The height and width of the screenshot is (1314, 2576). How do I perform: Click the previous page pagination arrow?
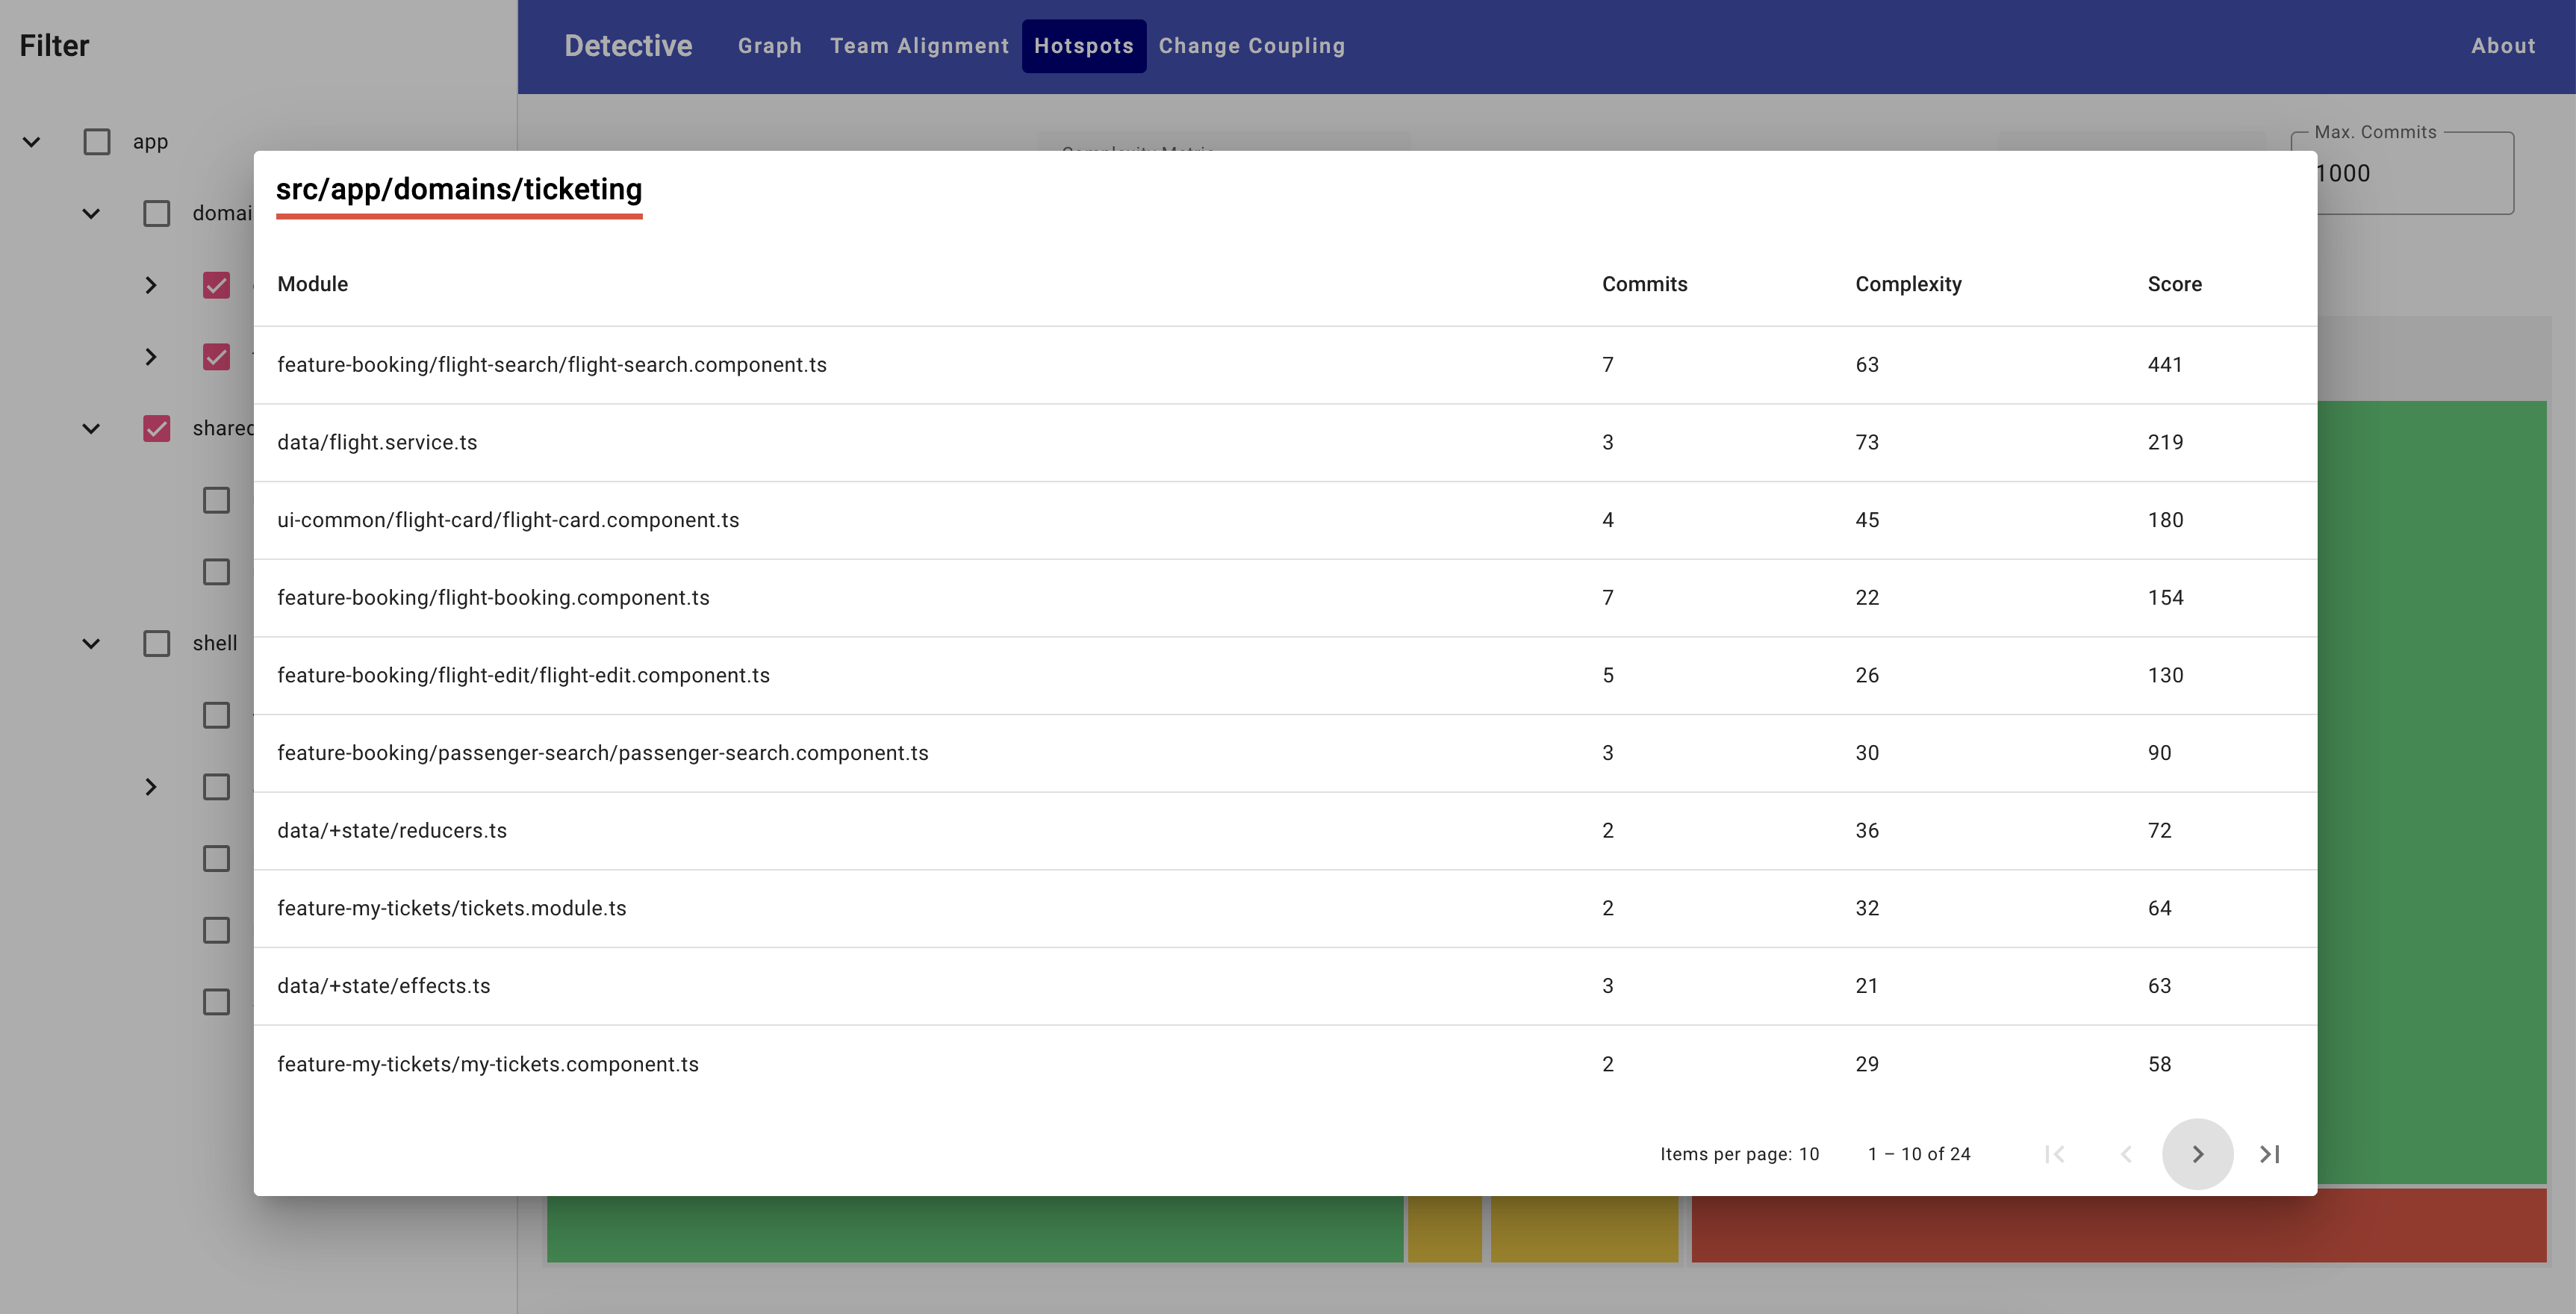[2126, 1154]
